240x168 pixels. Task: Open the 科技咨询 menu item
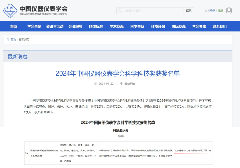click(x=158, y=27)
